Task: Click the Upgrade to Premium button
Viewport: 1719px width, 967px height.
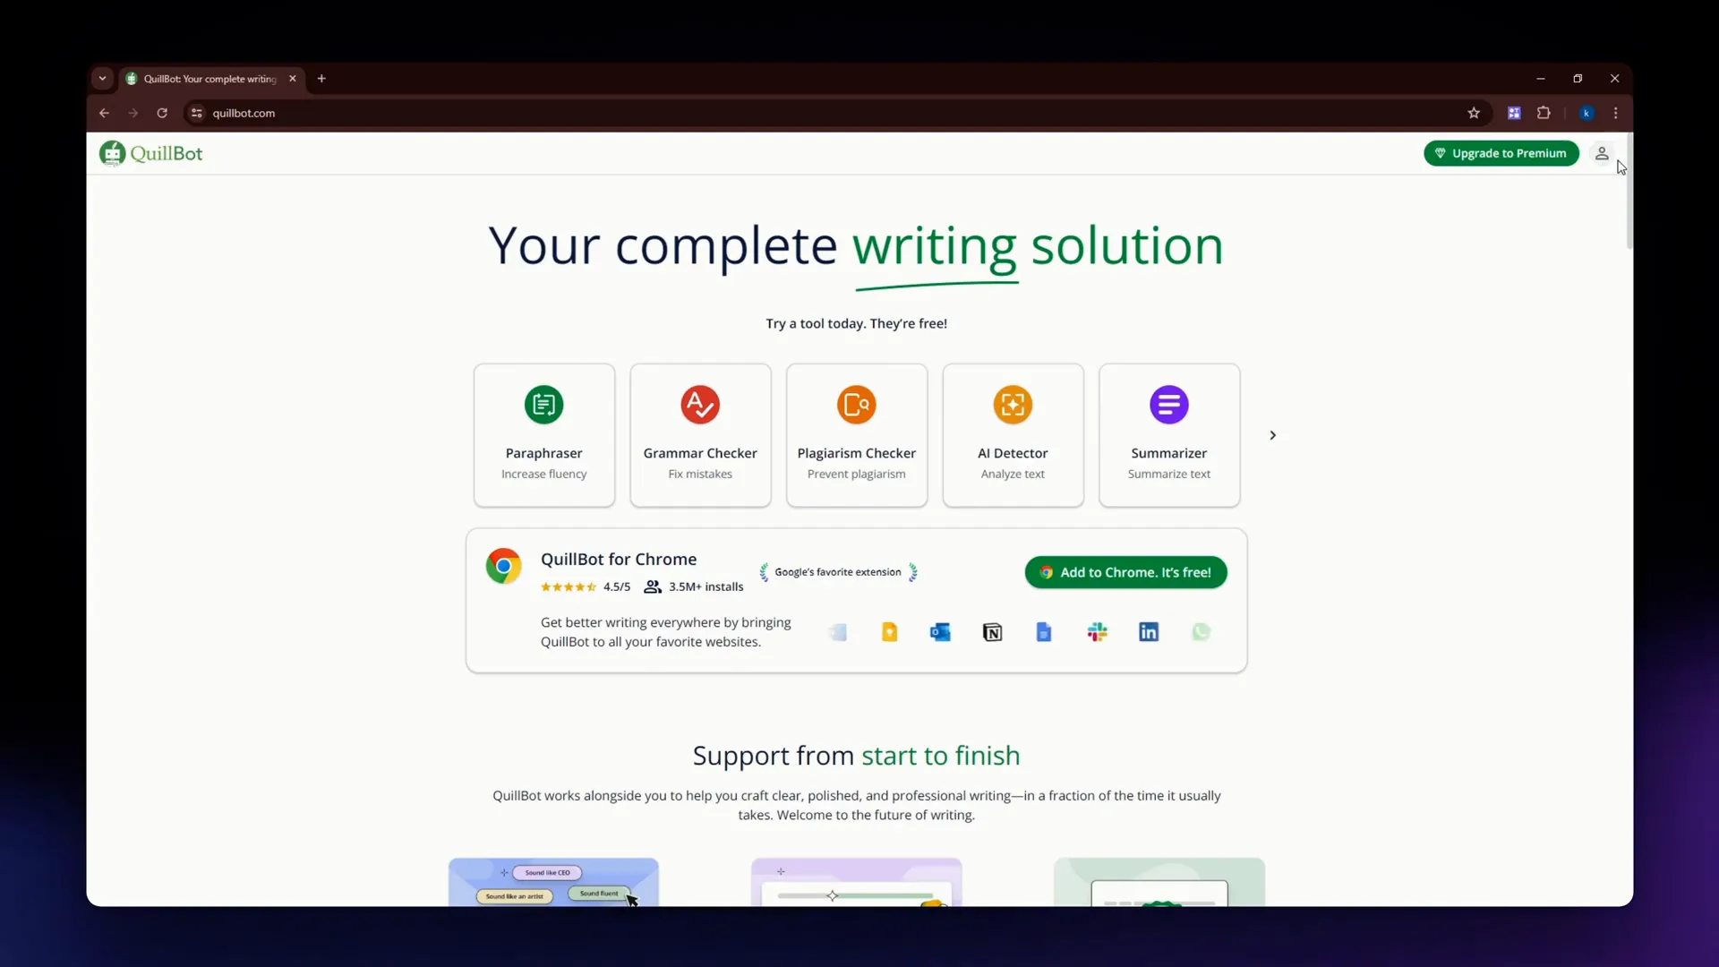Action: pyautogui.click(x=1501, y=152)
